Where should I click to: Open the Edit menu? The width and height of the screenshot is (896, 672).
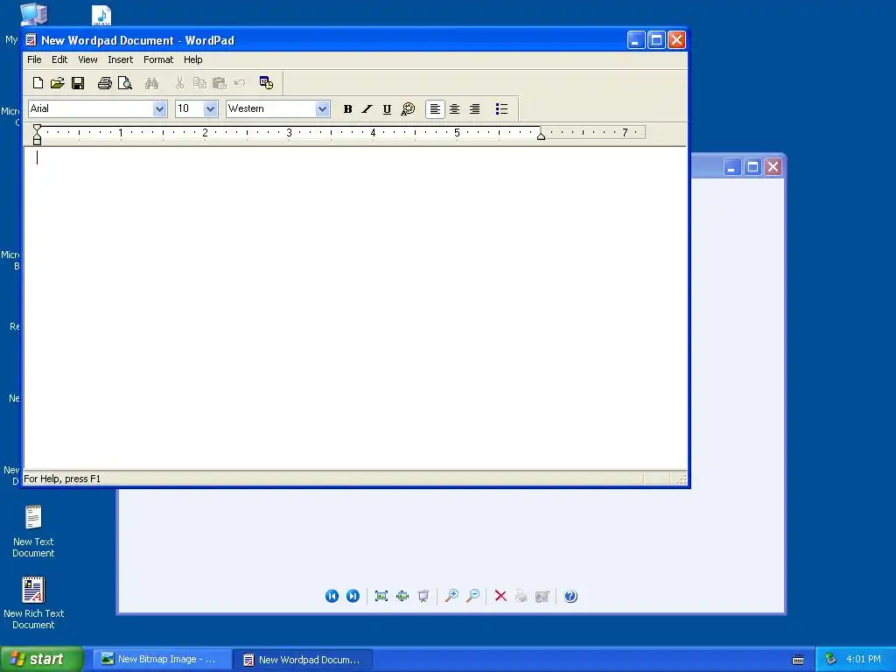tap(59, 59)
